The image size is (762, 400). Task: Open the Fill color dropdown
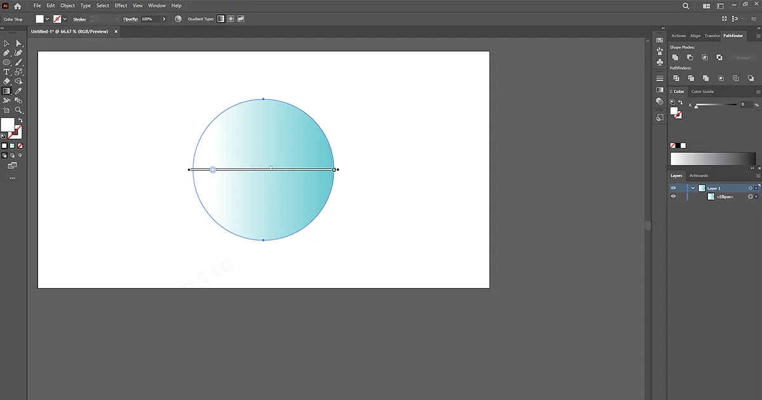click(x=47, y=18)
